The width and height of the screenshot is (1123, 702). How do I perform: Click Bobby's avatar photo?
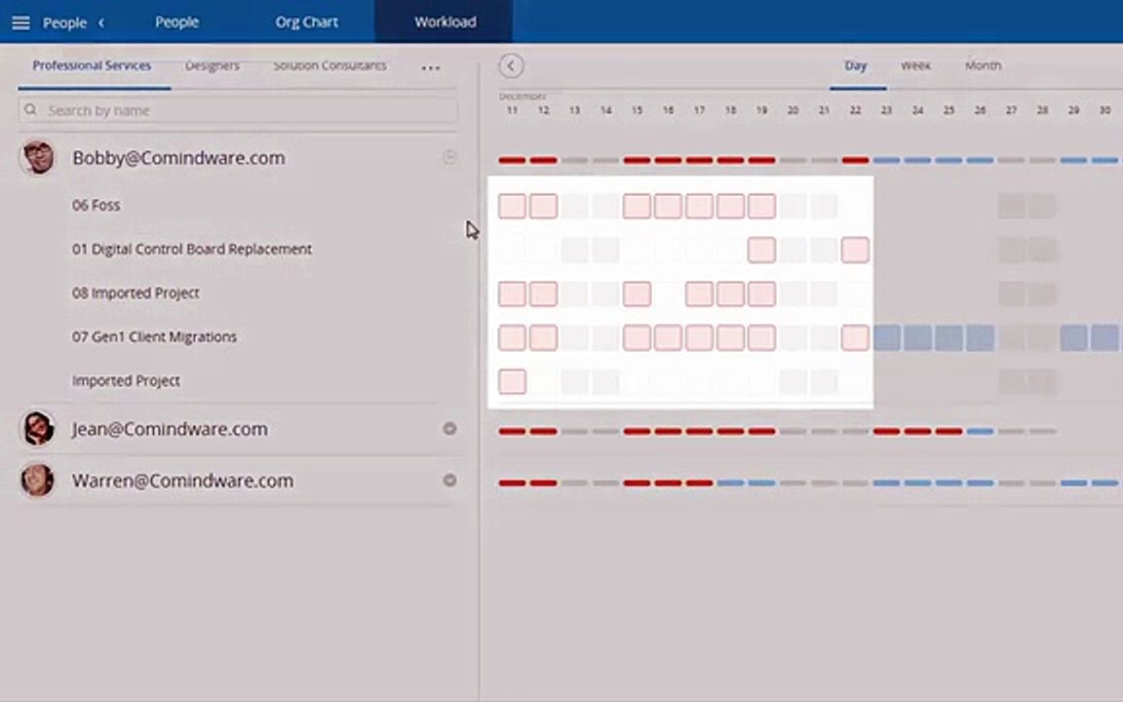pyautogui.click(x=38, y=157)
